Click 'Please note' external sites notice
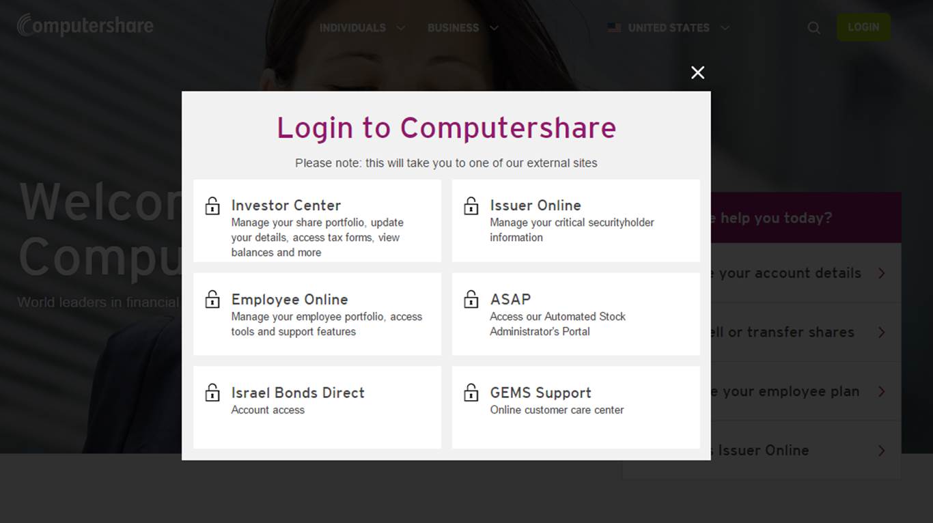The image size is (933, 523). [446, 163]
